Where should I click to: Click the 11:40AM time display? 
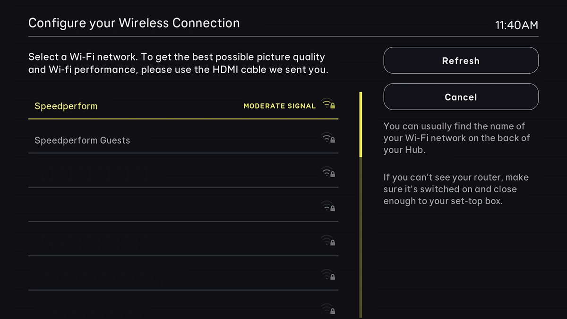pos(517,25)
